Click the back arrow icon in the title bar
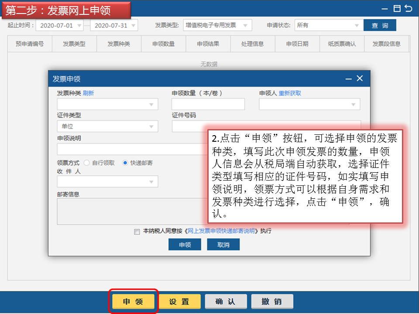 pyautogui.click(x=409, y=9)
